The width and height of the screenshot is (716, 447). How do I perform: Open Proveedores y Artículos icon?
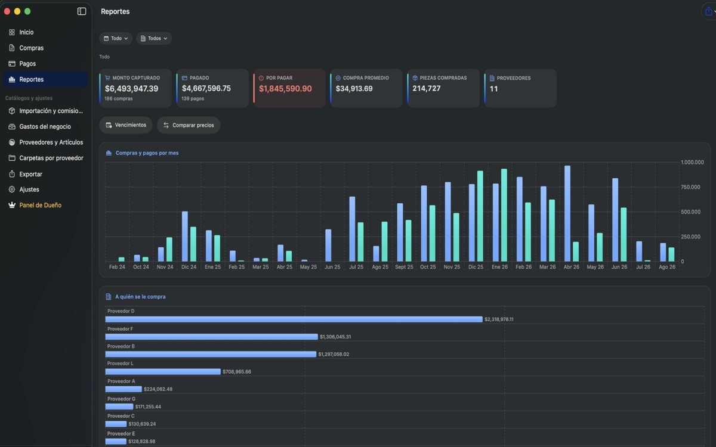point(12,142)
